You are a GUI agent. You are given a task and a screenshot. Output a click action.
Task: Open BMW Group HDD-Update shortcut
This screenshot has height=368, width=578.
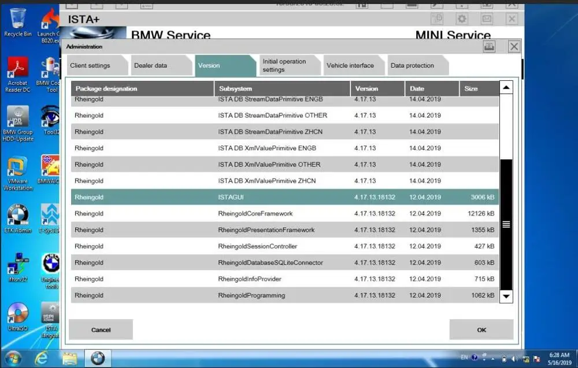[18, 124]
